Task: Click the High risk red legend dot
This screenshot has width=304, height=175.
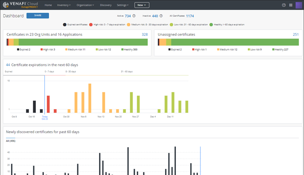Action: pyautogui.click(x=91, y=25)
